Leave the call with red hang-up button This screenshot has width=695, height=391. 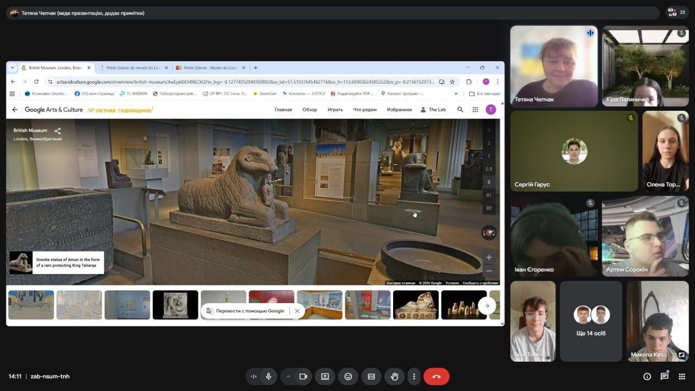(437, 376)
